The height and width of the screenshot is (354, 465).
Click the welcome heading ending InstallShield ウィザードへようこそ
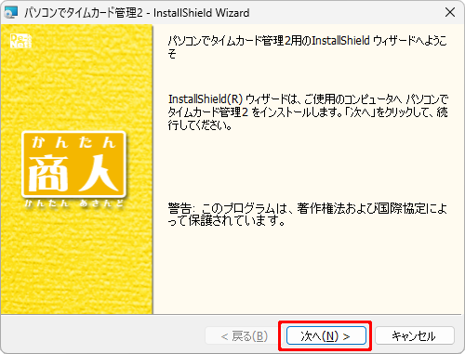(x=307, y=47)
